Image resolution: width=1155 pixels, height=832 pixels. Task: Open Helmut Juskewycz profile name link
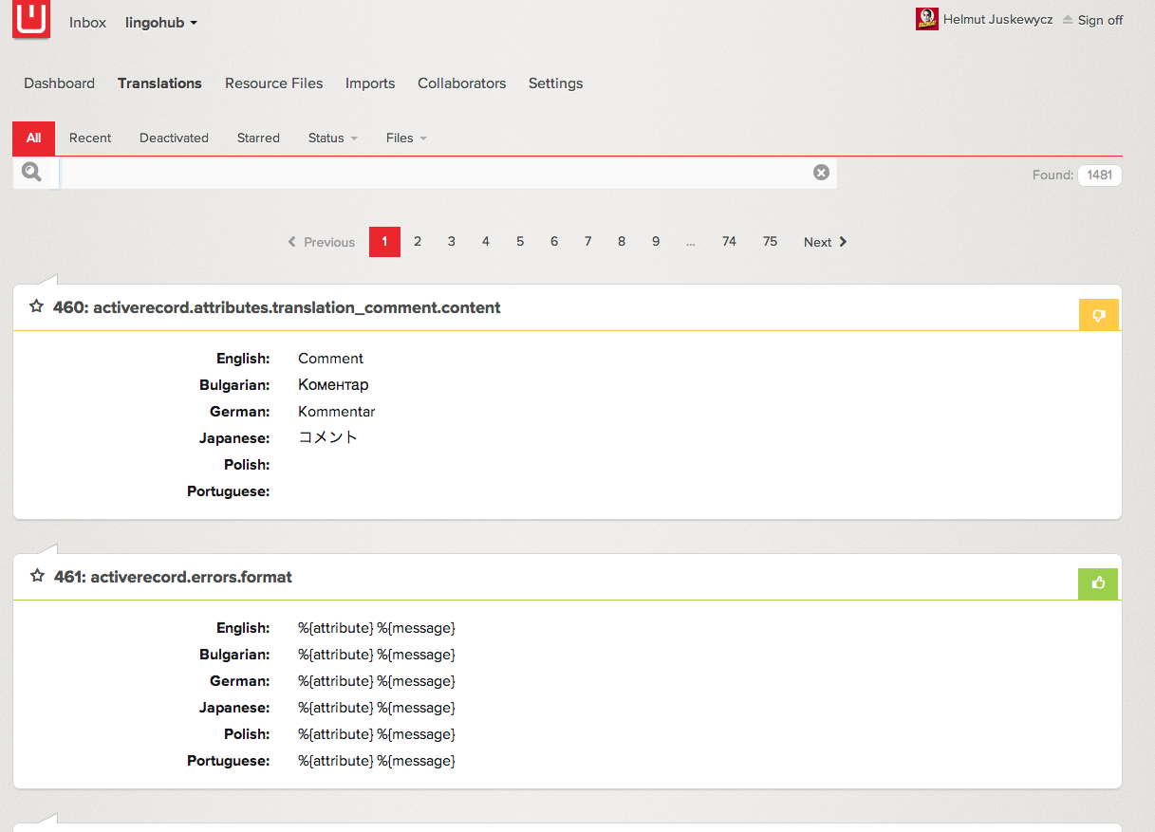coord(997,19)
